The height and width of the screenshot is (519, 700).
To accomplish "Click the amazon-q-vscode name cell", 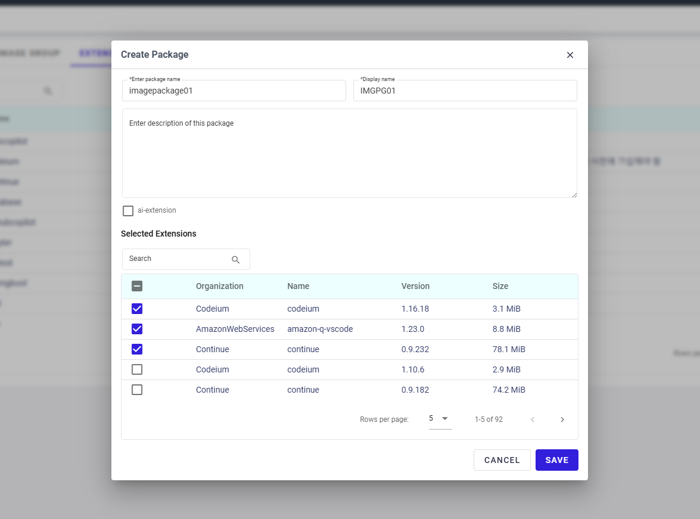I will coord(320,329).
